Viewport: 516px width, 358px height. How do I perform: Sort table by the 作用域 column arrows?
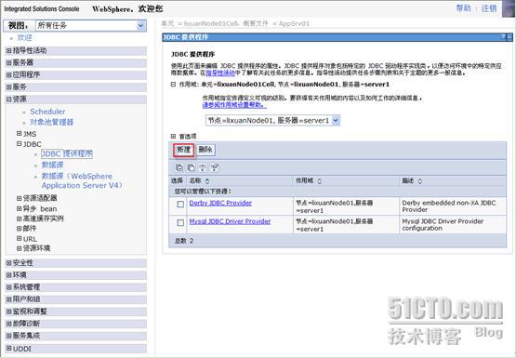[319, 181]
